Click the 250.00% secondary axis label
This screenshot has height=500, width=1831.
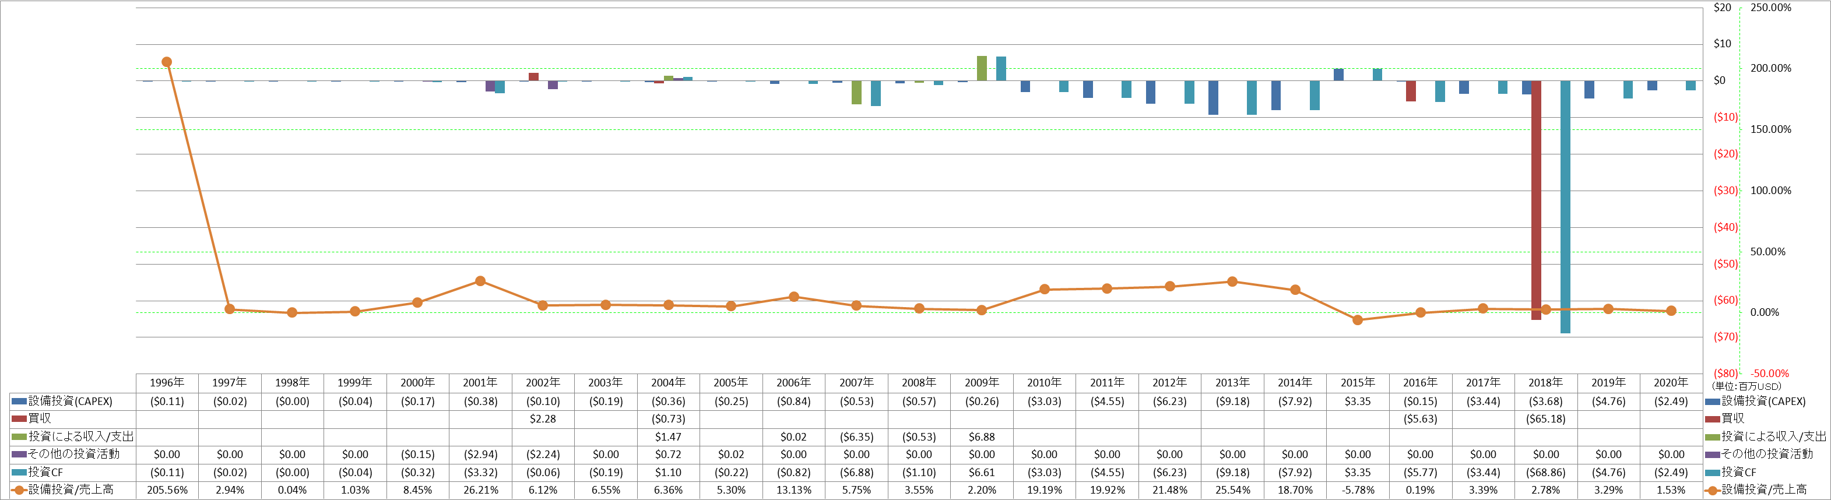[1770, 8]
